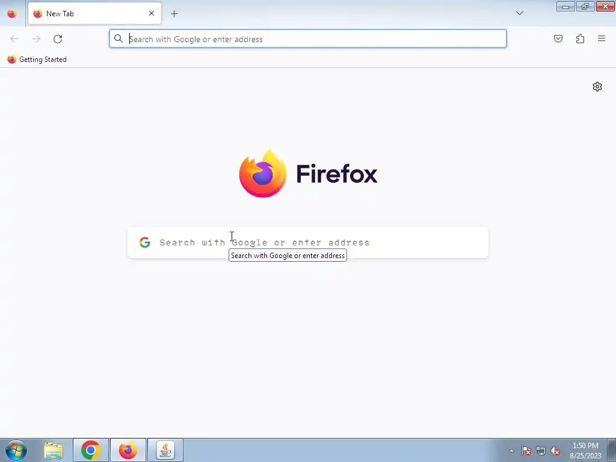Image resolution: width=616 pixels, height=462 pixels.
Task: Personalize new tab with gear icon
Action: click(x=597, y=87)
